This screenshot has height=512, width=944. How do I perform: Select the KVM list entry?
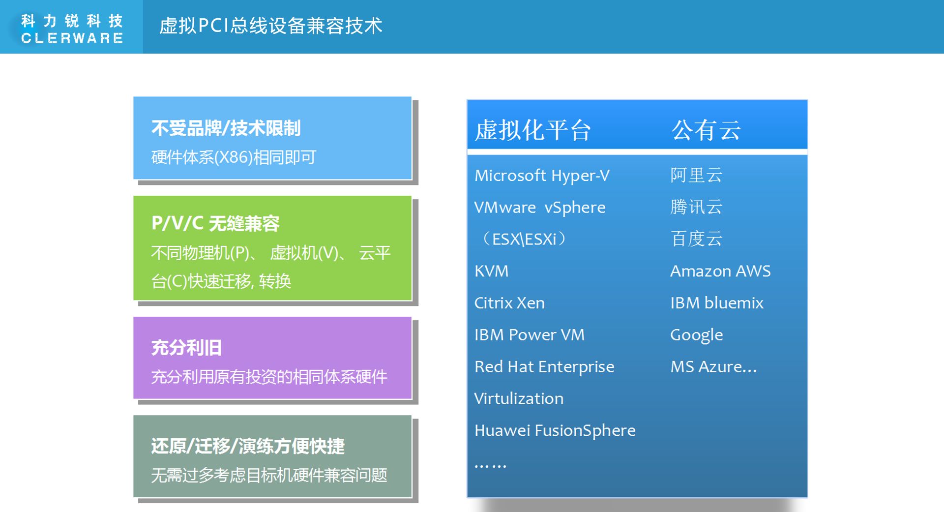tap(491, 271)
